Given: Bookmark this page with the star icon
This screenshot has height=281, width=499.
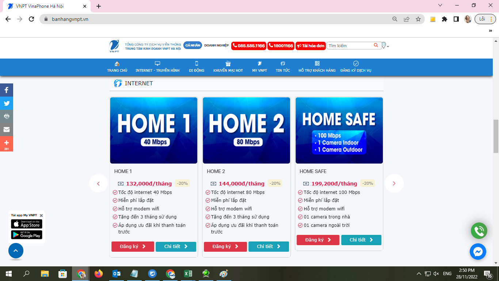Looking at the screenshot, I should coord(418,19).
